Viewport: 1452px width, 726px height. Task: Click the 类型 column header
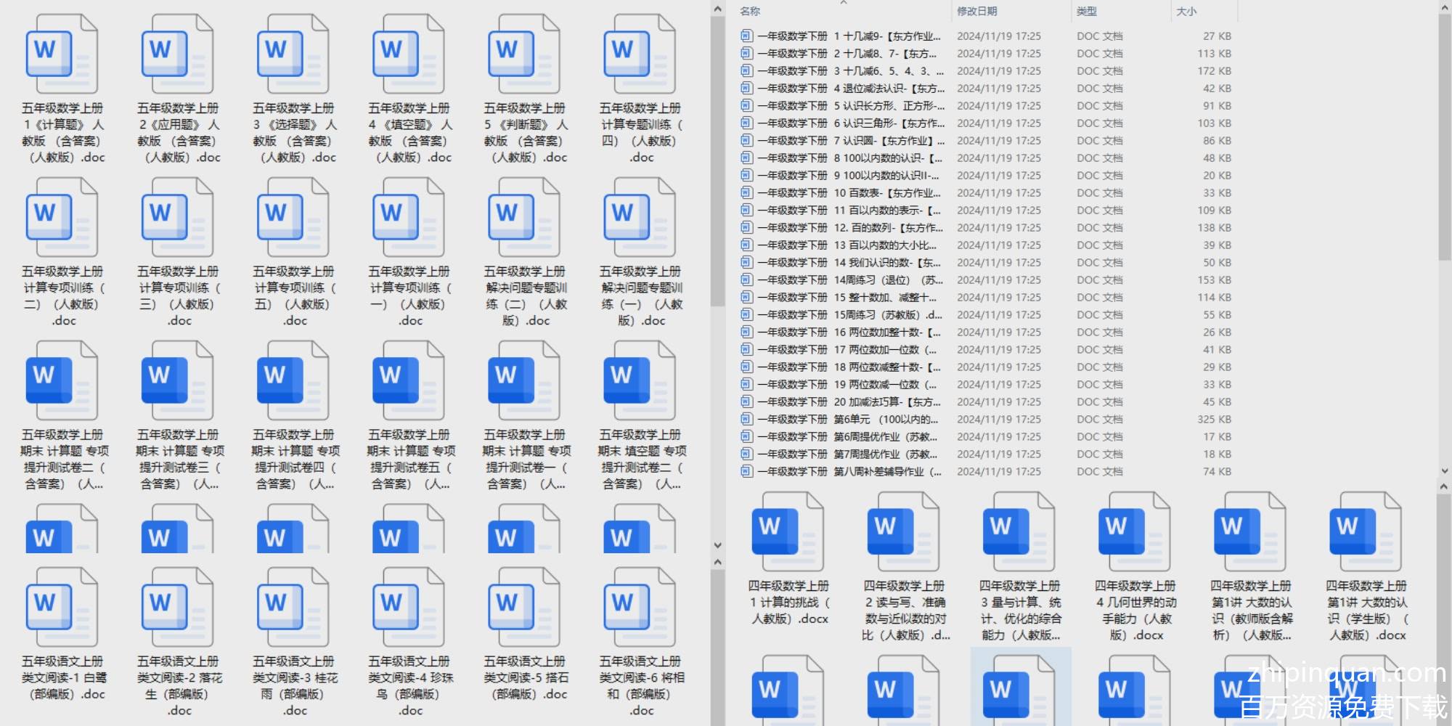[x=1086, y=11]
